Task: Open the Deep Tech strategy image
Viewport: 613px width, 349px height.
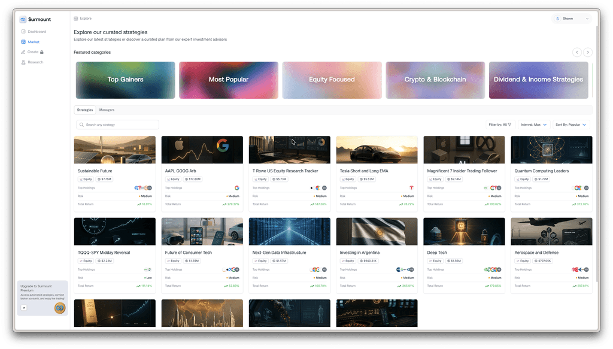Action: pyautogui.click(x=464, y=231)
